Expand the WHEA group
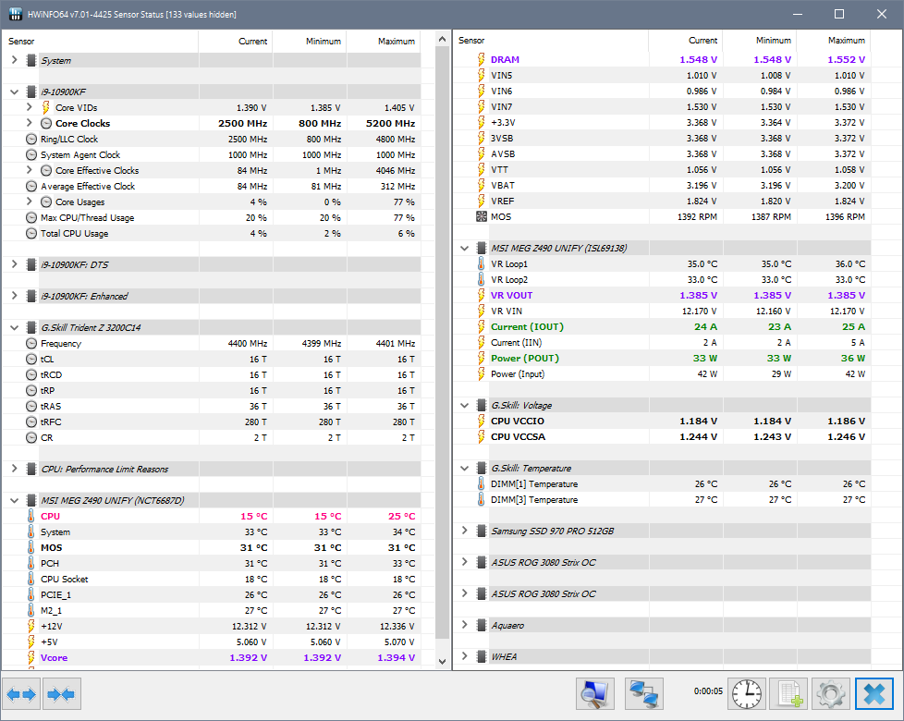The image size is (904, 721). (465, 656)
